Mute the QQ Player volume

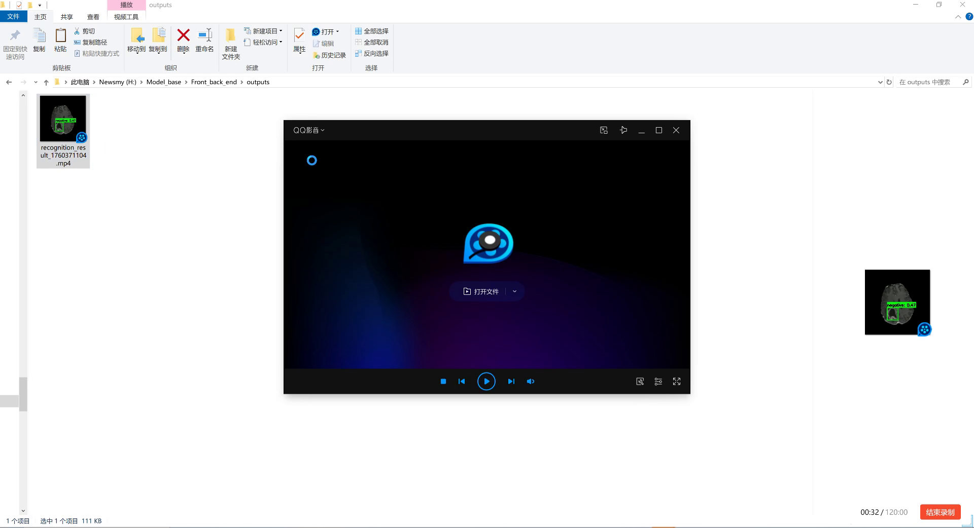pyautogui.click(x=531, y=382)
